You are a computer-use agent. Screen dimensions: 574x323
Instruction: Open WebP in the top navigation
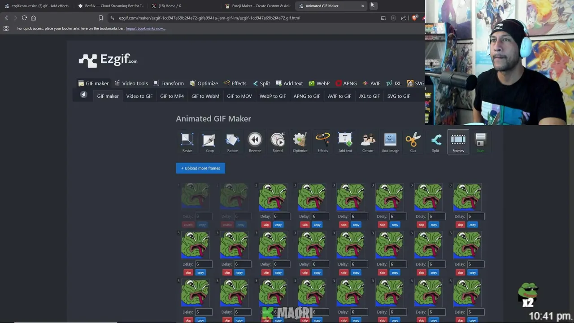pyautogui.click(x=319, y=83)
